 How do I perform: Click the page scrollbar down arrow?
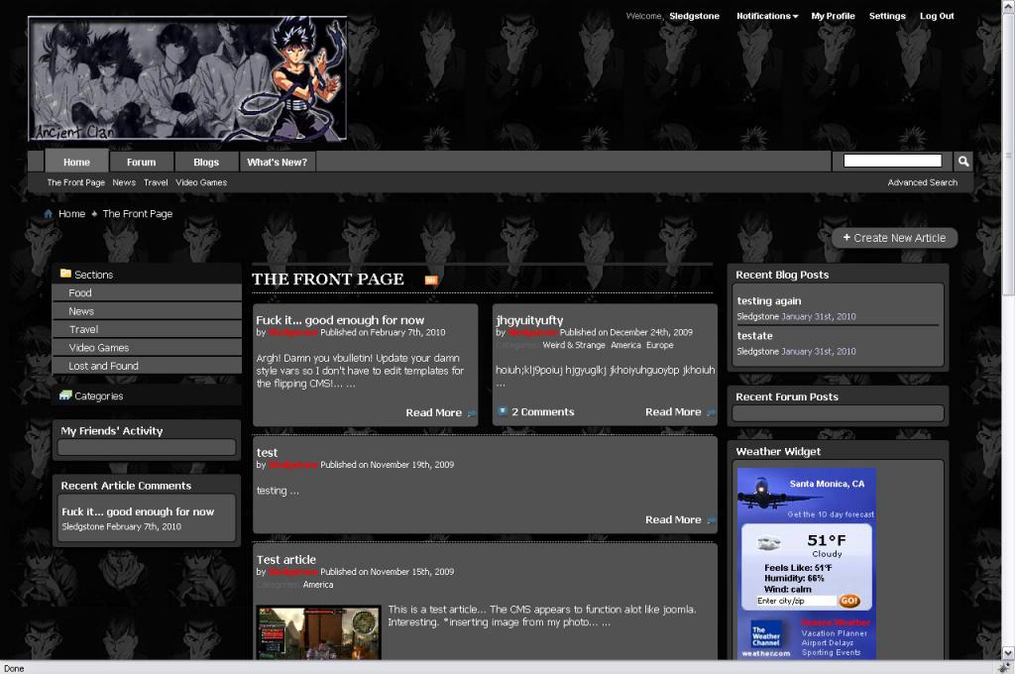(x=1008, y=652)
